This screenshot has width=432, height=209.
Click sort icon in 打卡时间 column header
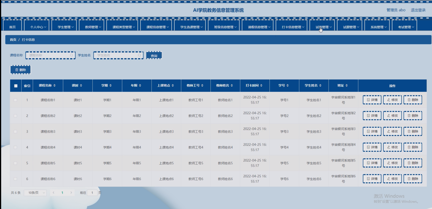click(x=261, y=85)
